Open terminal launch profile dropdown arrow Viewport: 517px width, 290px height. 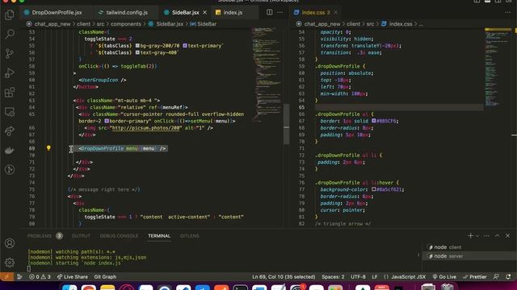[477, 236]
